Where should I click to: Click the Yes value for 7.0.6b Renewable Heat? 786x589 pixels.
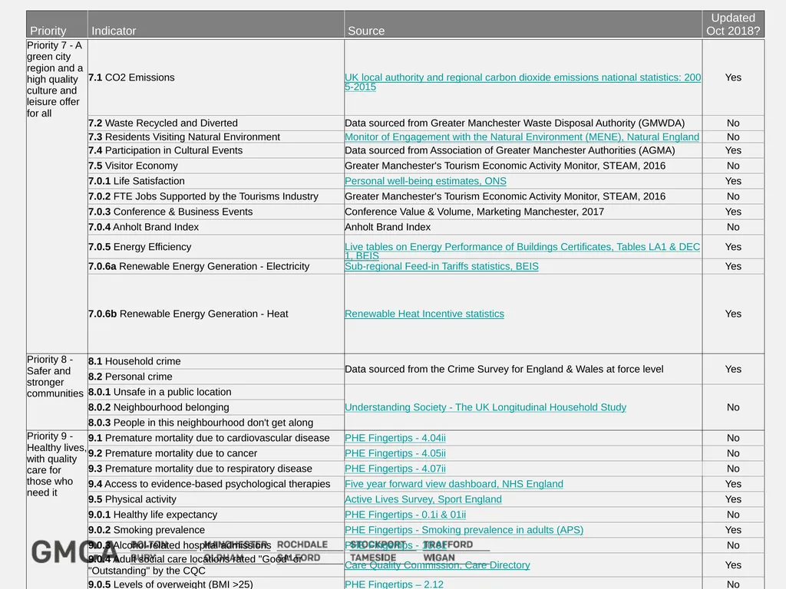coord(733,314)
